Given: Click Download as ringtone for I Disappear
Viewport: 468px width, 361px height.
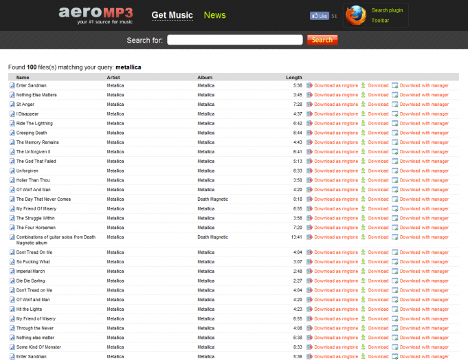Looking at the screenshot, I should click(336, 113).
